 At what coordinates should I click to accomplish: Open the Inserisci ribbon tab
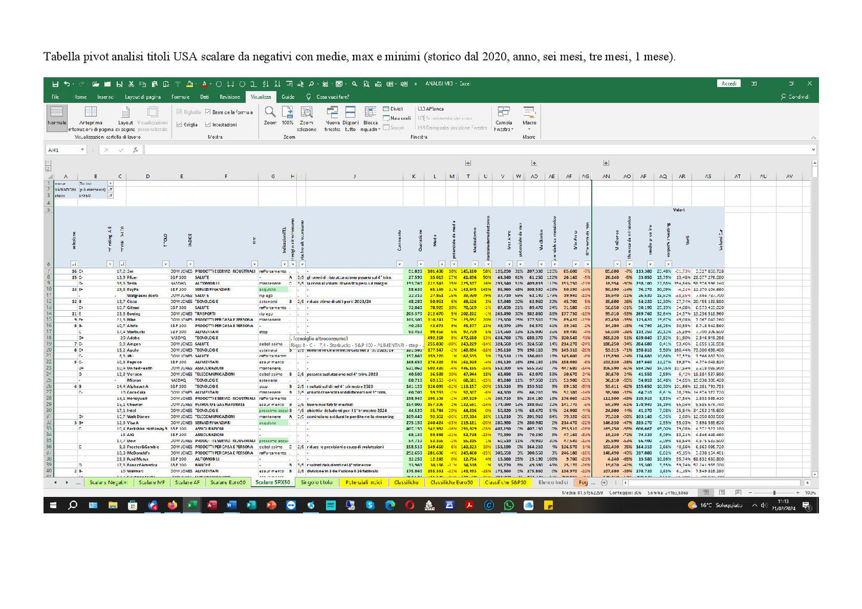[x=106, y=97]
